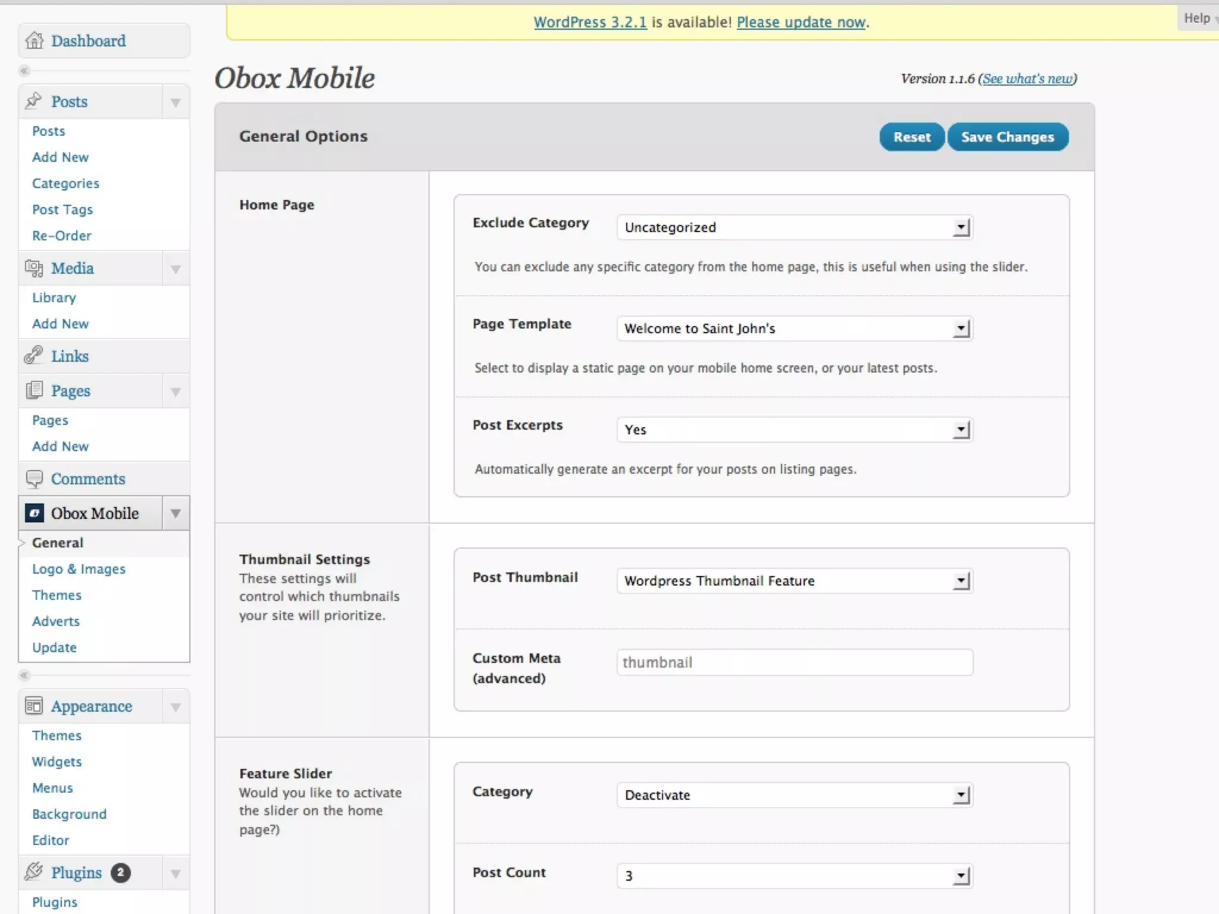Collapse the Posts menu arrow
The width and height of the screenshot is (1219, 914).
pos(176,102)
